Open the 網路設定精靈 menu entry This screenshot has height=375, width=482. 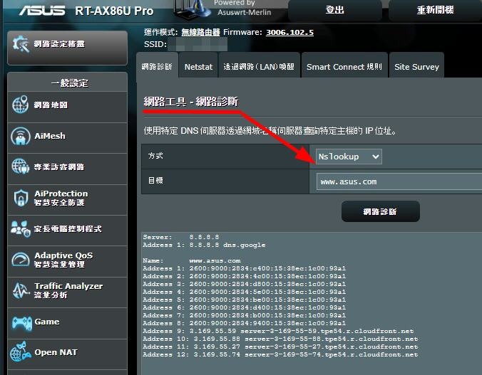67,48
